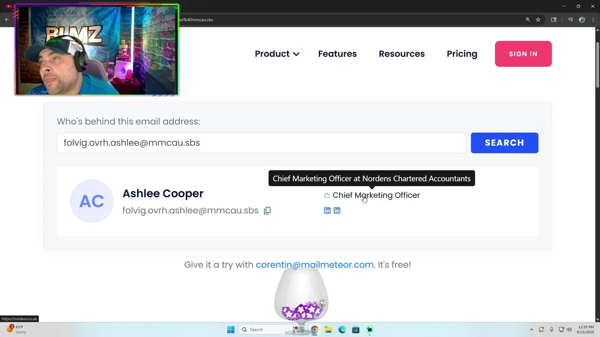Open File Explorer from the taskbar
This screenshot has height=337, width=600.
point(328,330)
